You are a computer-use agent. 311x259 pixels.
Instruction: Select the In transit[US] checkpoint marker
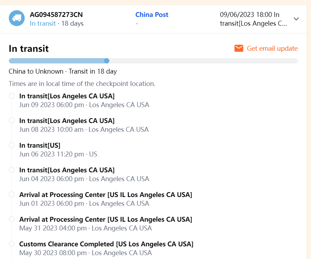pos(12,145)
